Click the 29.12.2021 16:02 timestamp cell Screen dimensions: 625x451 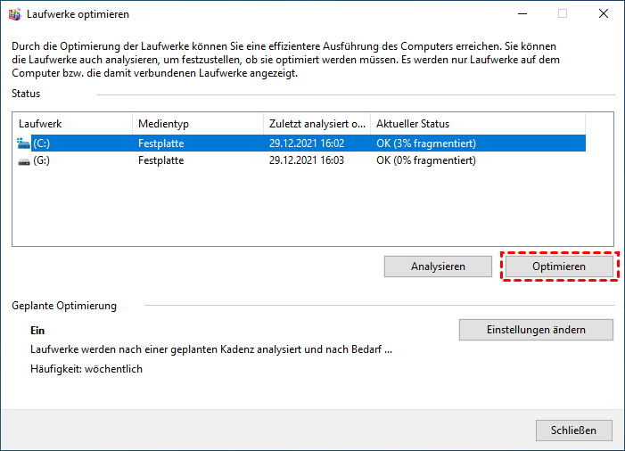306,143
